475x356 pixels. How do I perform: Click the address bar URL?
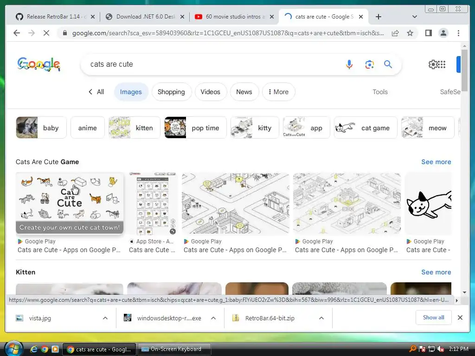pos(228,33)
